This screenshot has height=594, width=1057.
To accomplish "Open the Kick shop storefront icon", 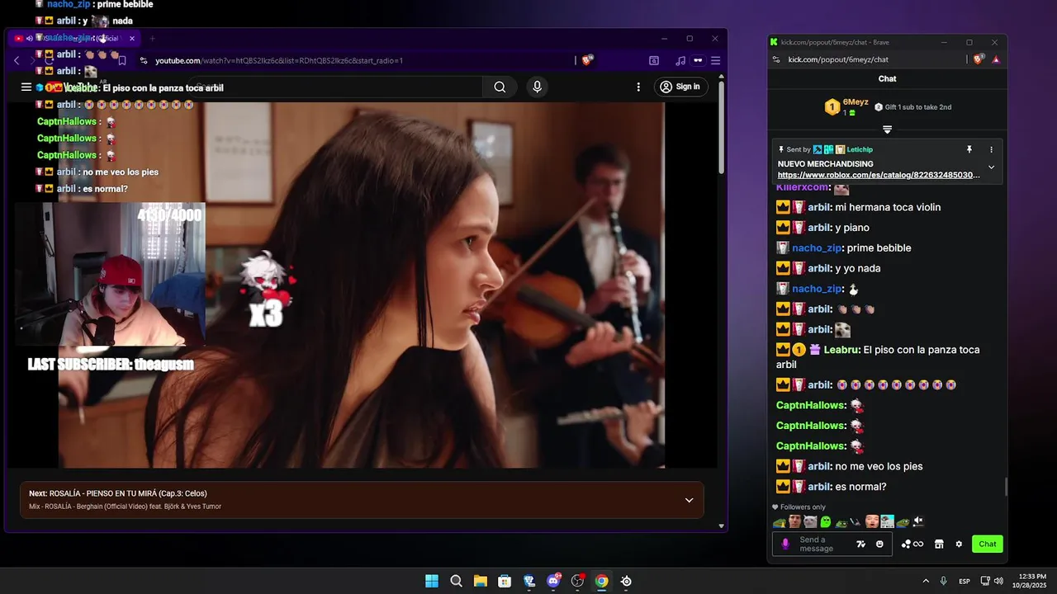I will (939, 544).
